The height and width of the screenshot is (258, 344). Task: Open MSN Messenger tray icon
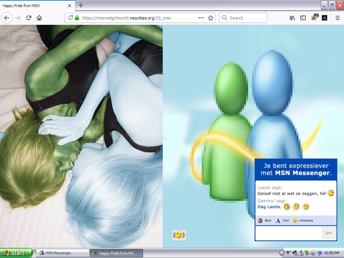click(x=301, y=253)
